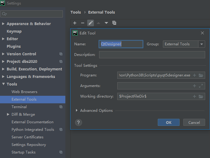Browse Working directory with folder icon

pos(201,96)
